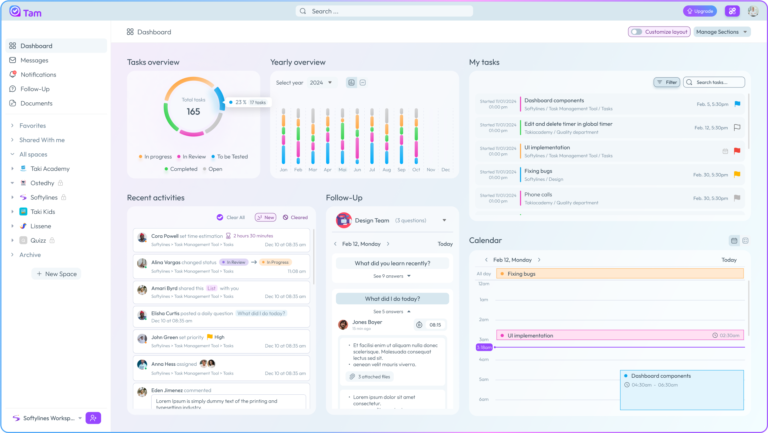Go to next day in Follow-Up
The height and width of the screenshot is (433, 768).
pyautogui.click(x=388, y=244)
